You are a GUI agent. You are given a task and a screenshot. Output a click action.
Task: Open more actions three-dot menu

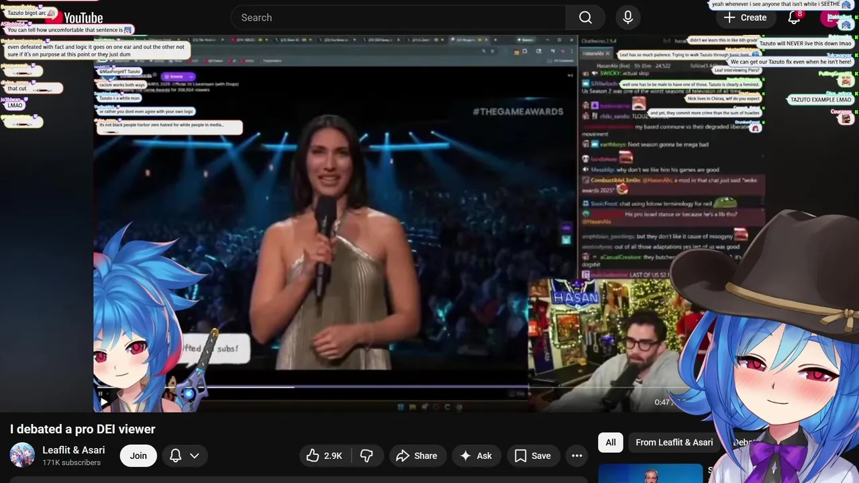[577, 455]
